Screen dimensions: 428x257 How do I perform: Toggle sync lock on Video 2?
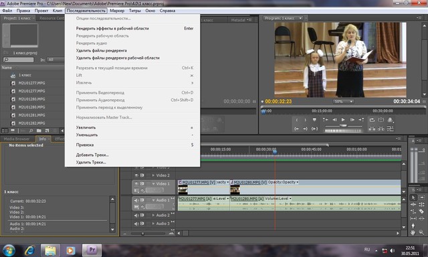pyautogui.click(x=142, y=175)
